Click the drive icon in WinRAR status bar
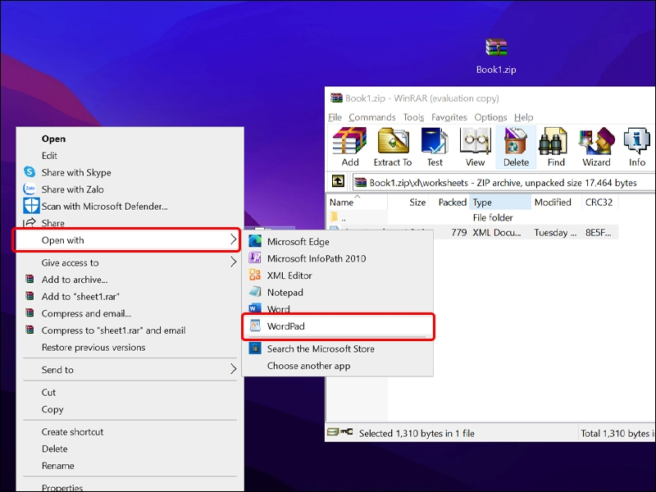The height and width of the screenshot is (492, 656). 333,432
